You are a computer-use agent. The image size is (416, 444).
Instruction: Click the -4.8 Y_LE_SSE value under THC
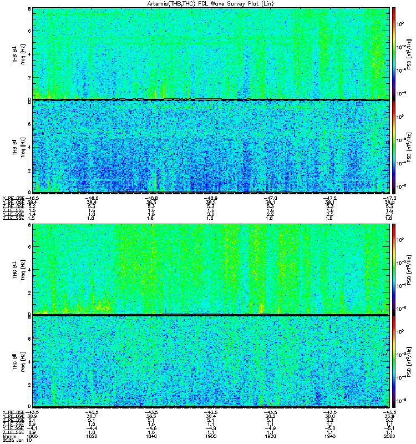211,428
